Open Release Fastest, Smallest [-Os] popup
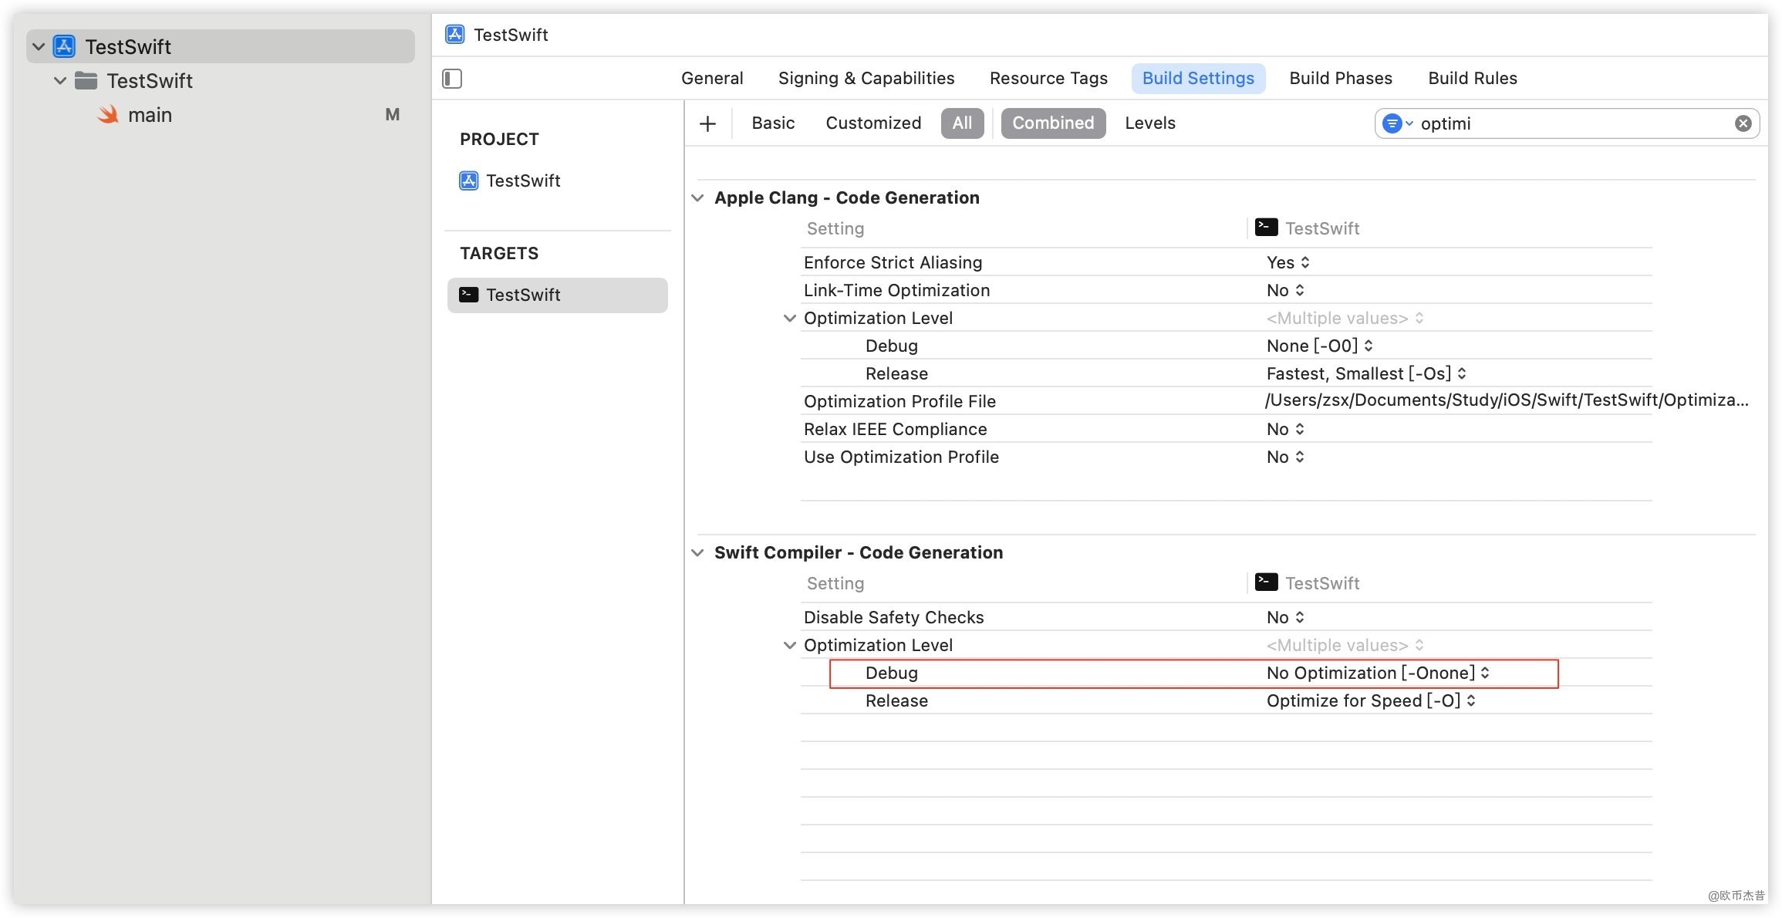Viewport: 1782px width, 918px height. (1365, 374)
